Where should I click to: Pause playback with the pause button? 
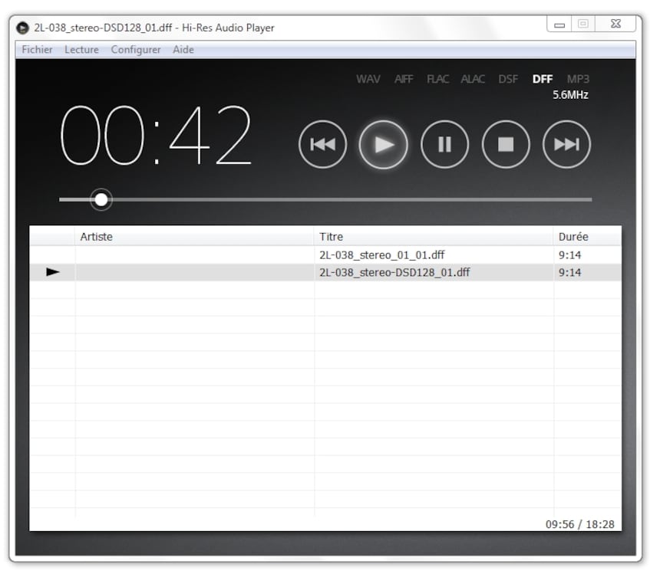click(444, 145)
